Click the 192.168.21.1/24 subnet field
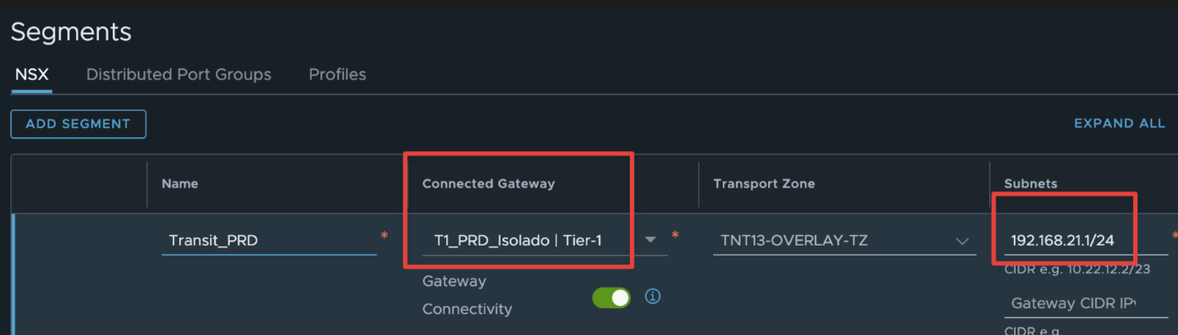 click(x=1085, y=240)
